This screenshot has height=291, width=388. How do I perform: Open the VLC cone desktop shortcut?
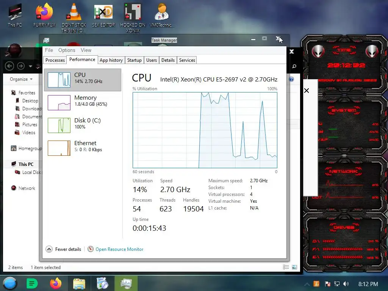(x=74, y=17)
